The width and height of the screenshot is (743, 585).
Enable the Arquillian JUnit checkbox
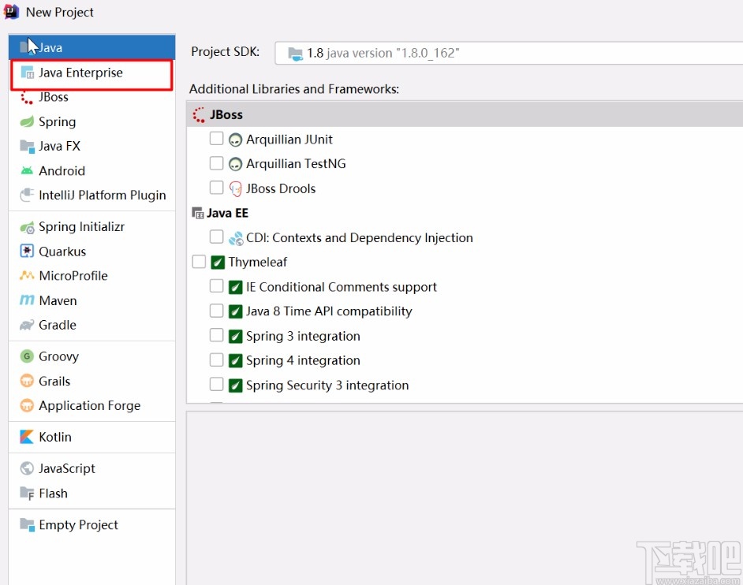(217, 138)
